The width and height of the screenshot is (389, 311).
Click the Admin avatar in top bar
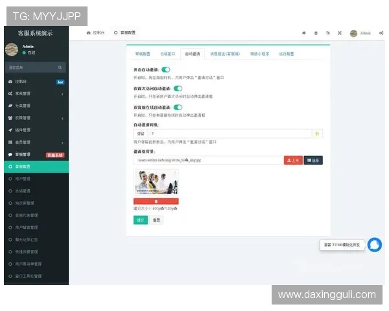pyautogui.click(x=353, y=33)
